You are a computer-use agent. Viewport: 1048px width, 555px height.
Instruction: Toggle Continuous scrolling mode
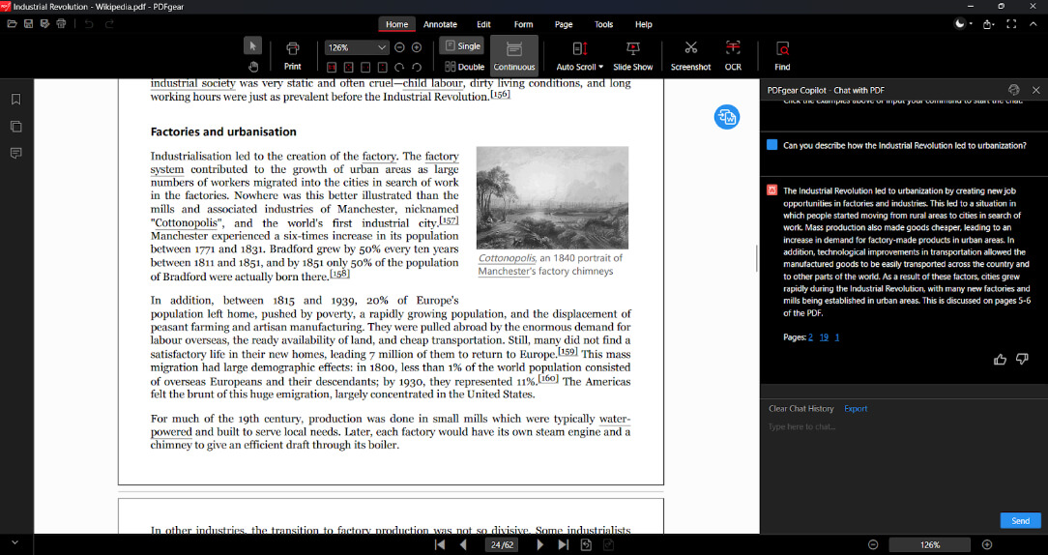click(514, 56)
